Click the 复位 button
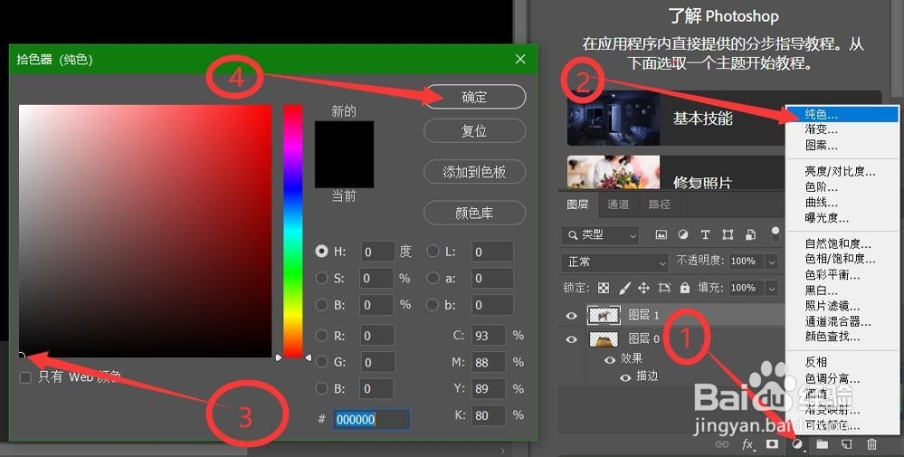 click(474, 131)
